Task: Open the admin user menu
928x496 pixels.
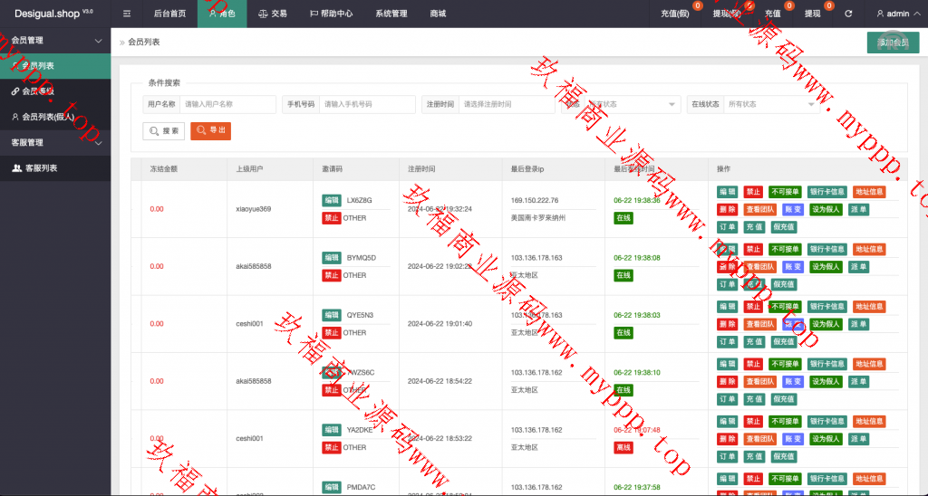Action: [893, 14]
